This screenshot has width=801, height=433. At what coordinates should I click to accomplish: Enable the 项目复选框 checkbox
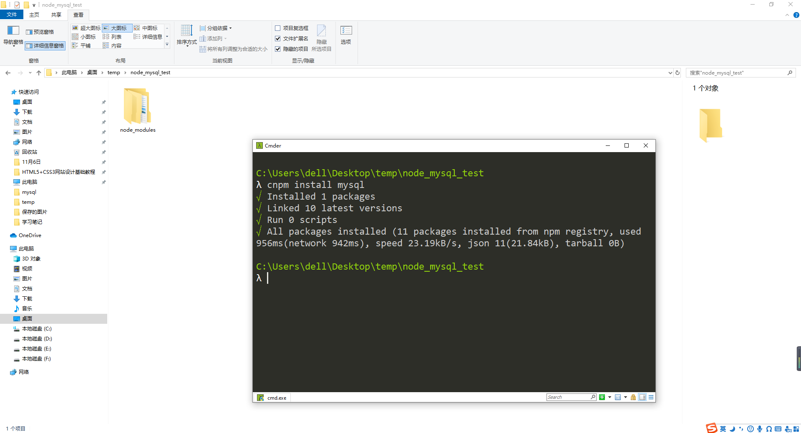point(278,28)
